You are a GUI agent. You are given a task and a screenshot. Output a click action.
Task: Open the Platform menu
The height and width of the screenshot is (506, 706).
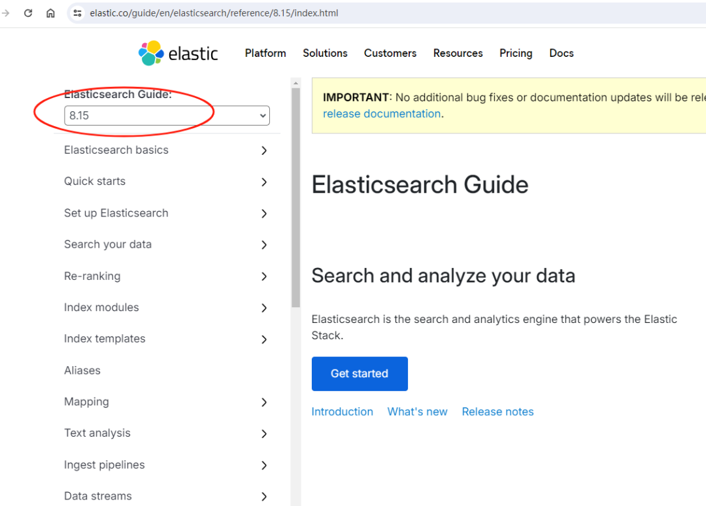[x=265, y=54]
